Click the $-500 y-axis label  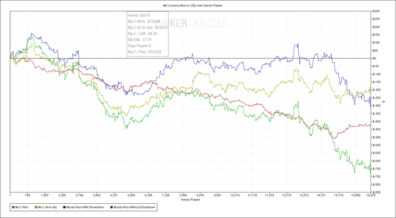377,137
